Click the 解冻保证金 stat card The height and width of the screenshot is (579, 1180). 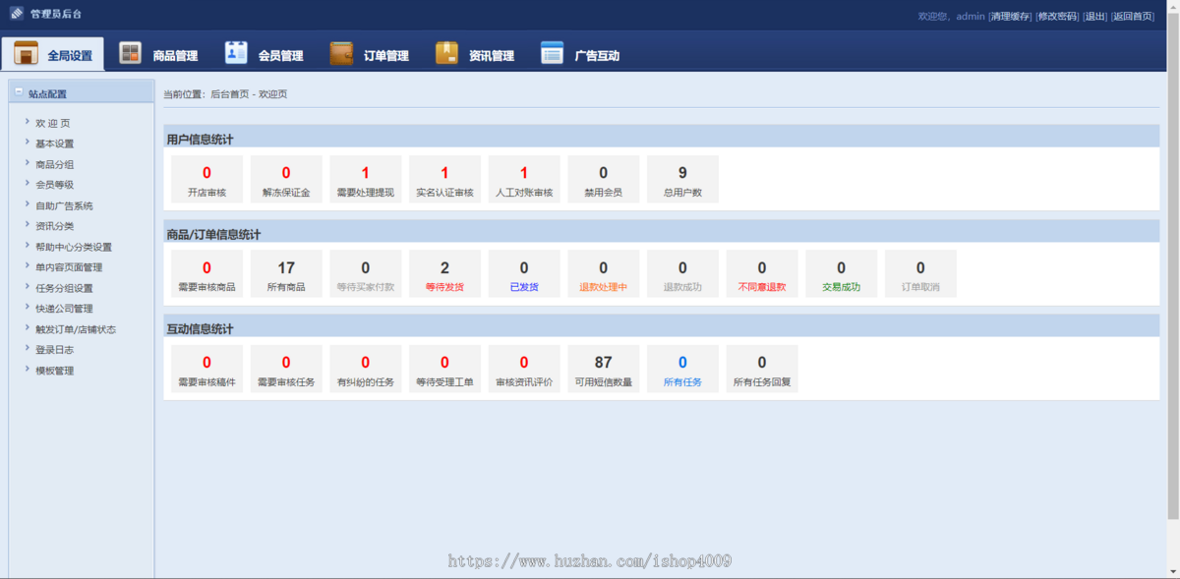coord(286,179)
